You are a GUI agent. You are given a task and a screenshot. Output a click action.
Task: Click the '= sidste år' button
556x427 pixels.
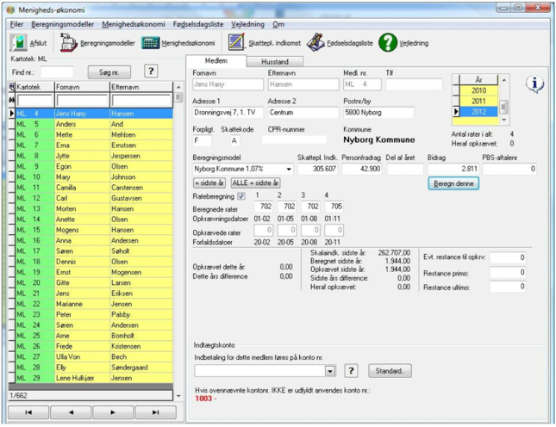(209, 183)
